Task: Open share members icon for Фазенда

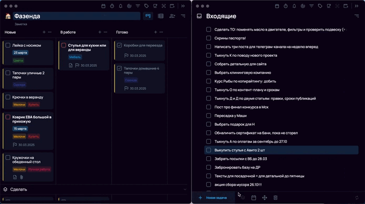Action: 173,16
